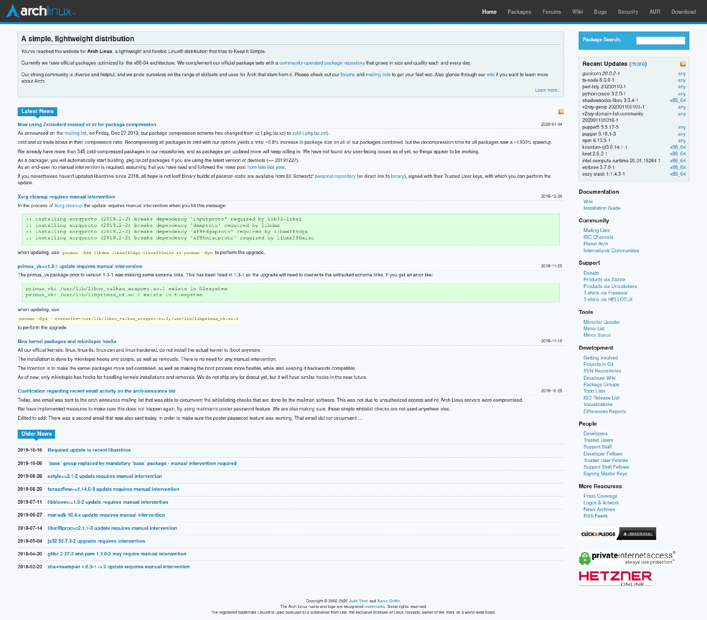Screen dimensions: 707x620
Task: Click the Arch Linux logo
Action: [41, 11]
